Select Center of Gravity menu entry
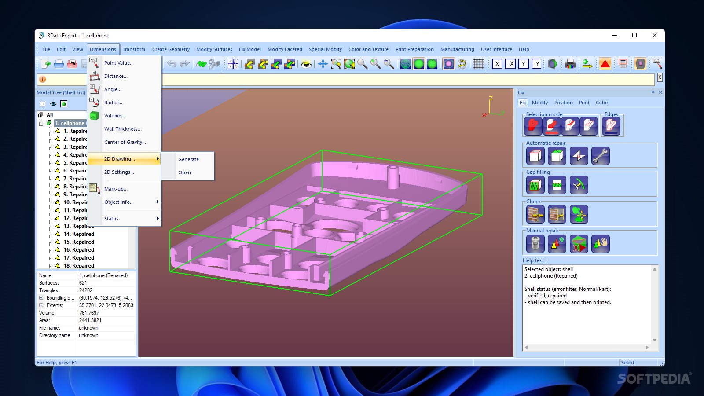 125,142
